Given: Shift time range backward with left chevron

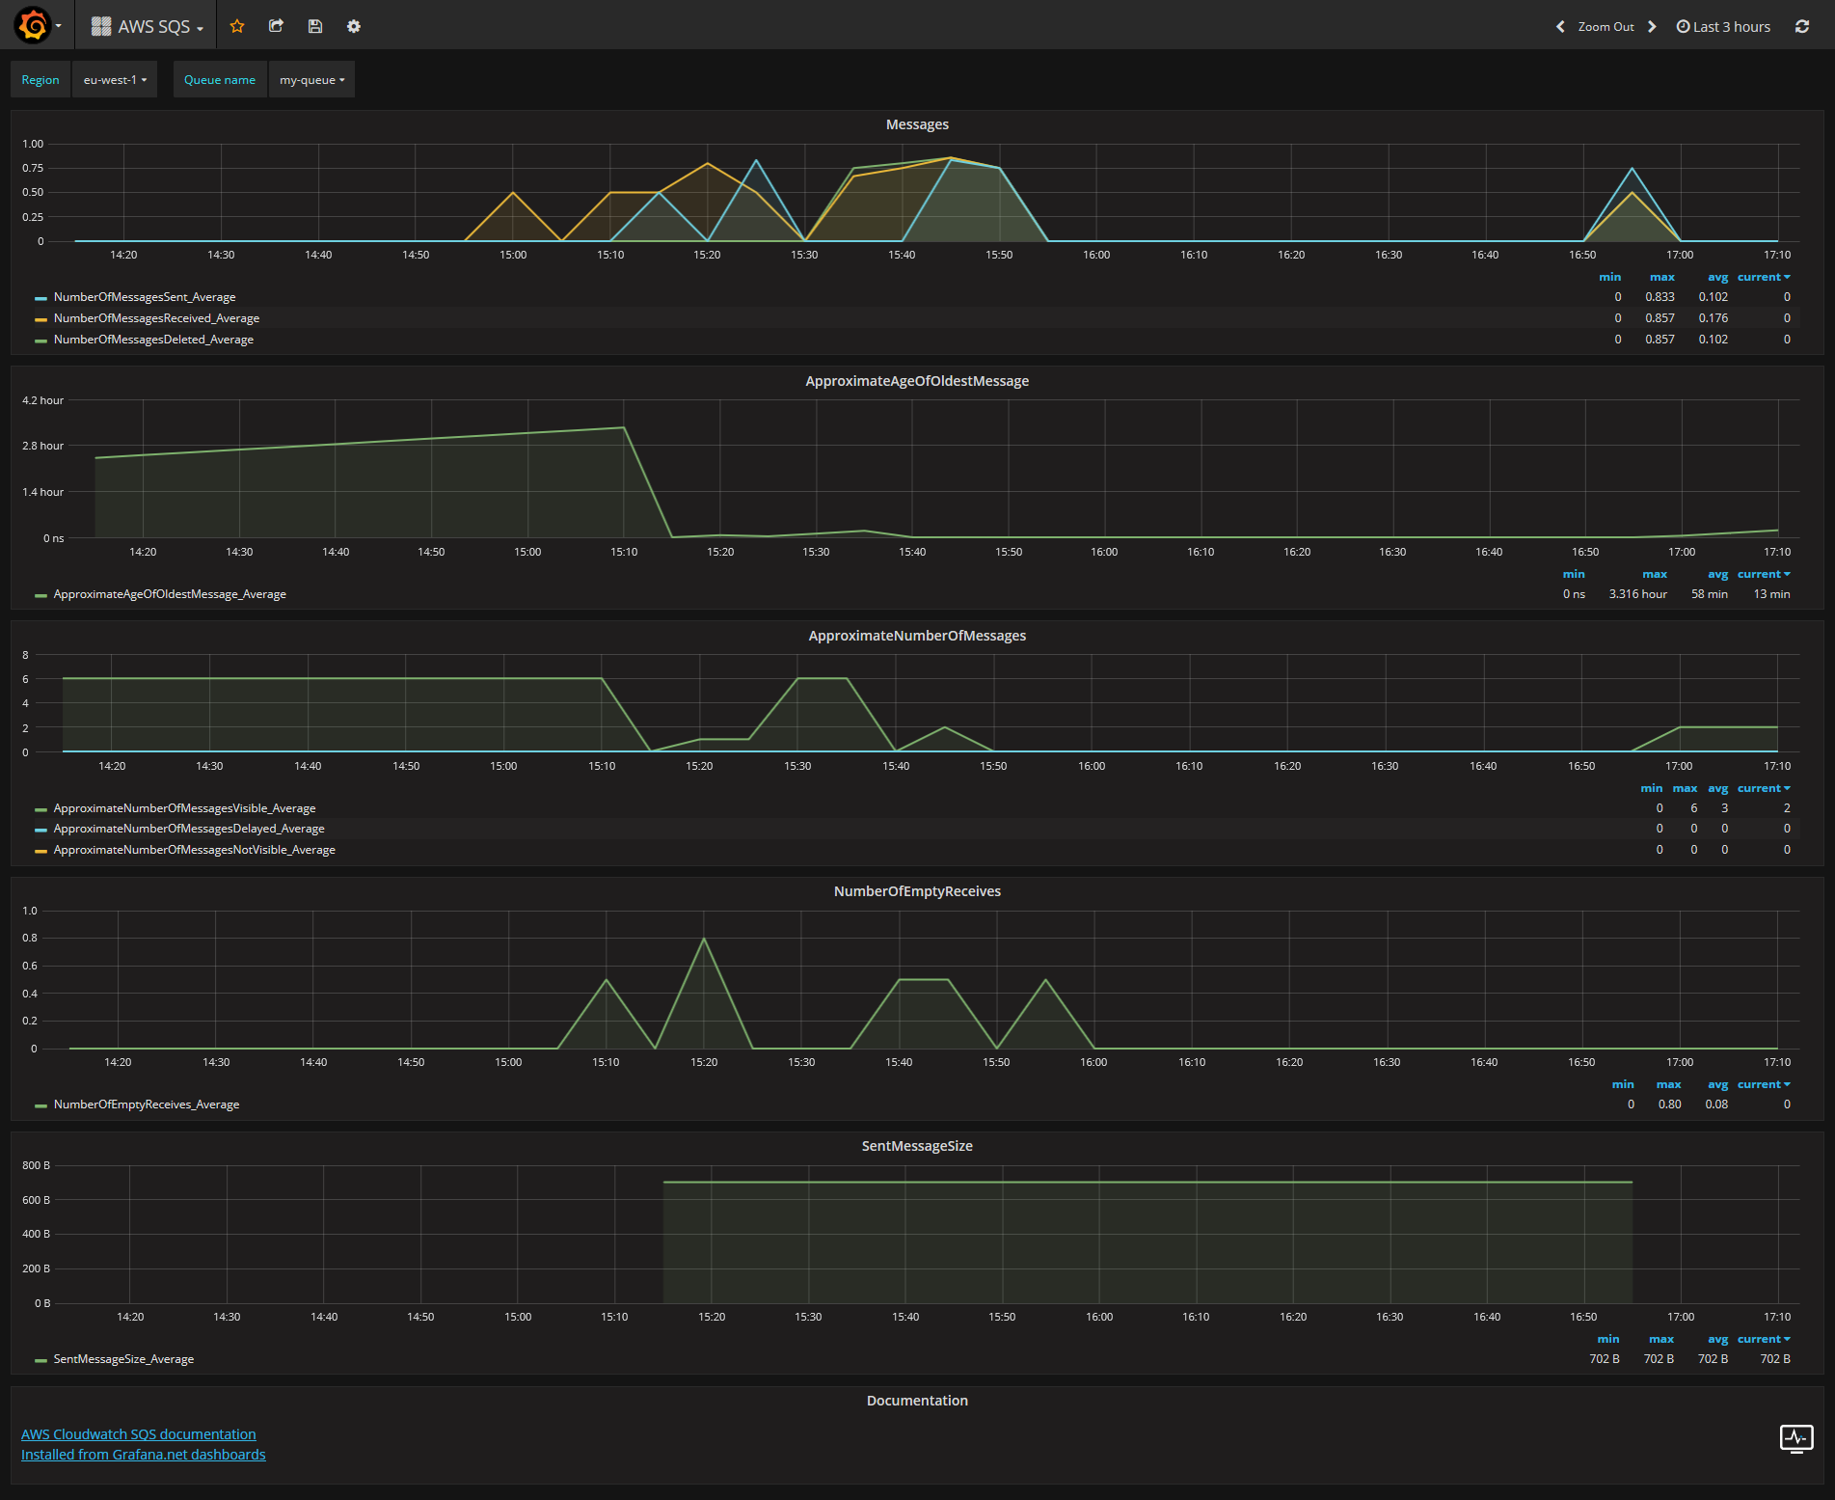Looking at the screenshot, I should [x=1560, y=27].
